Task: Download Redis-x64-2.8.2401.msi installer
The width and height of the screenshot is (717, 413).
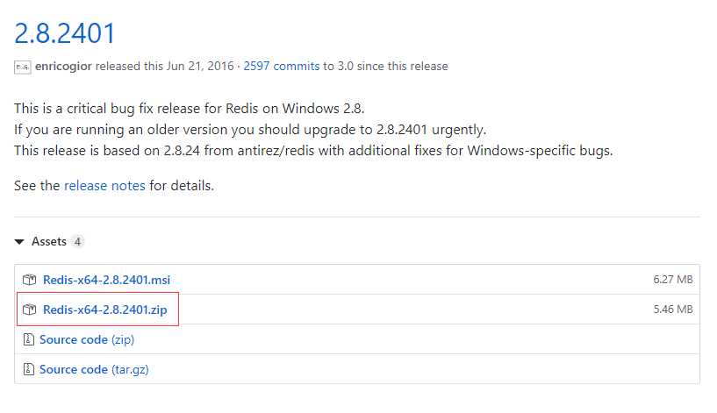Action: (x=106, y=280)
